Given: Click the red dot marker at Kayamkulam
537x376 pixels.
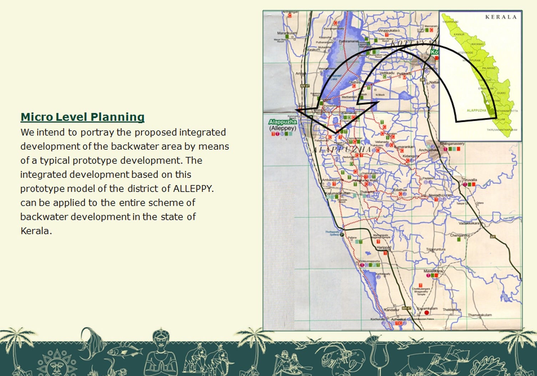Looking at the screenshot, I should 426,313.
